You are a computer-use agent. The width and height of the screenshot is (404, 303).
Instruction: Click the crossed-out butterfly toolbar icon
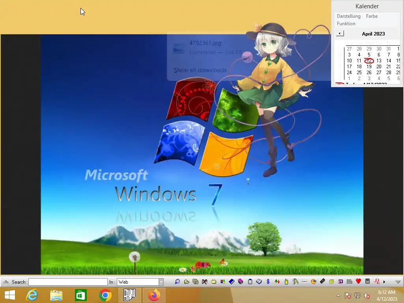205,282
